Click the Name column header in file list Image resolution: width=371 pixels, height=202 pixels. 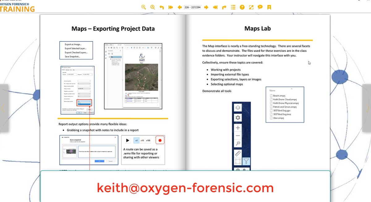coord(272,90)
